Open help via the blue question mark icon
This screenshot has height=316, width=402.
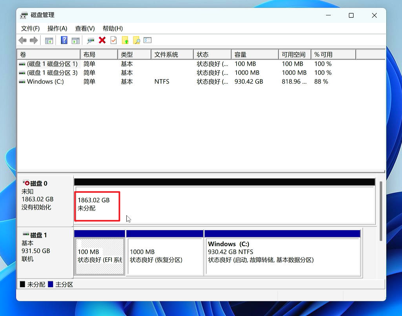(x=64, y=40)
